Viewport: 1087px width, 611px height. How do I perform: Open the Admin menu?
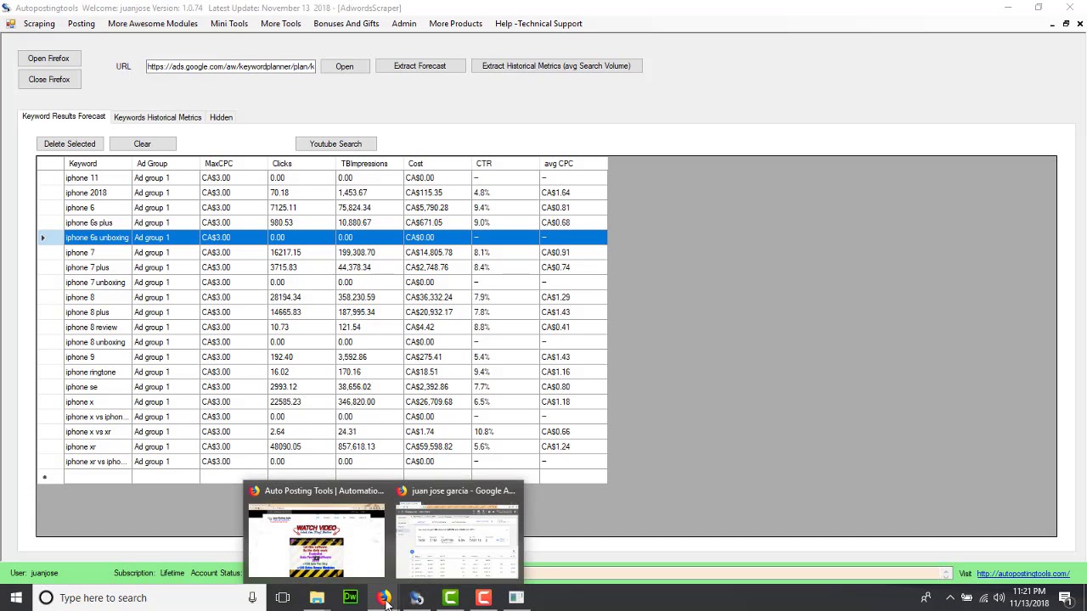tap(403, 24)
